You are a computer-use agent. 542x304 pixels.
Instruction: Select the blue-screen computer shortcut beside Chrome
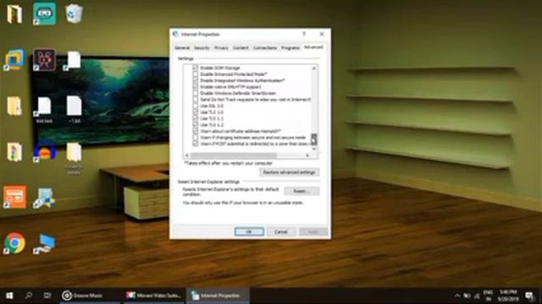point(45,244)
